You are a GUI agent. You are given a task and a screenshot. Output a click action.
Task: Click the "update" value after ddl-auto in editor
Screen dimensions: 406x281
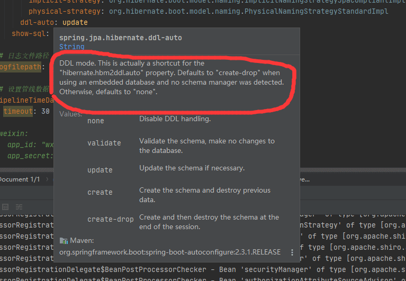[x=75, y=22]
